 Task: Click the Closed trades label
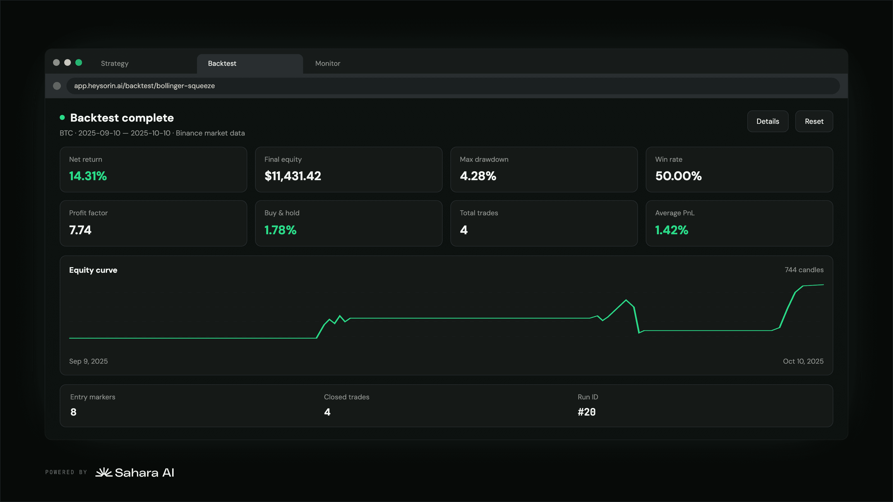coord(346,397)
